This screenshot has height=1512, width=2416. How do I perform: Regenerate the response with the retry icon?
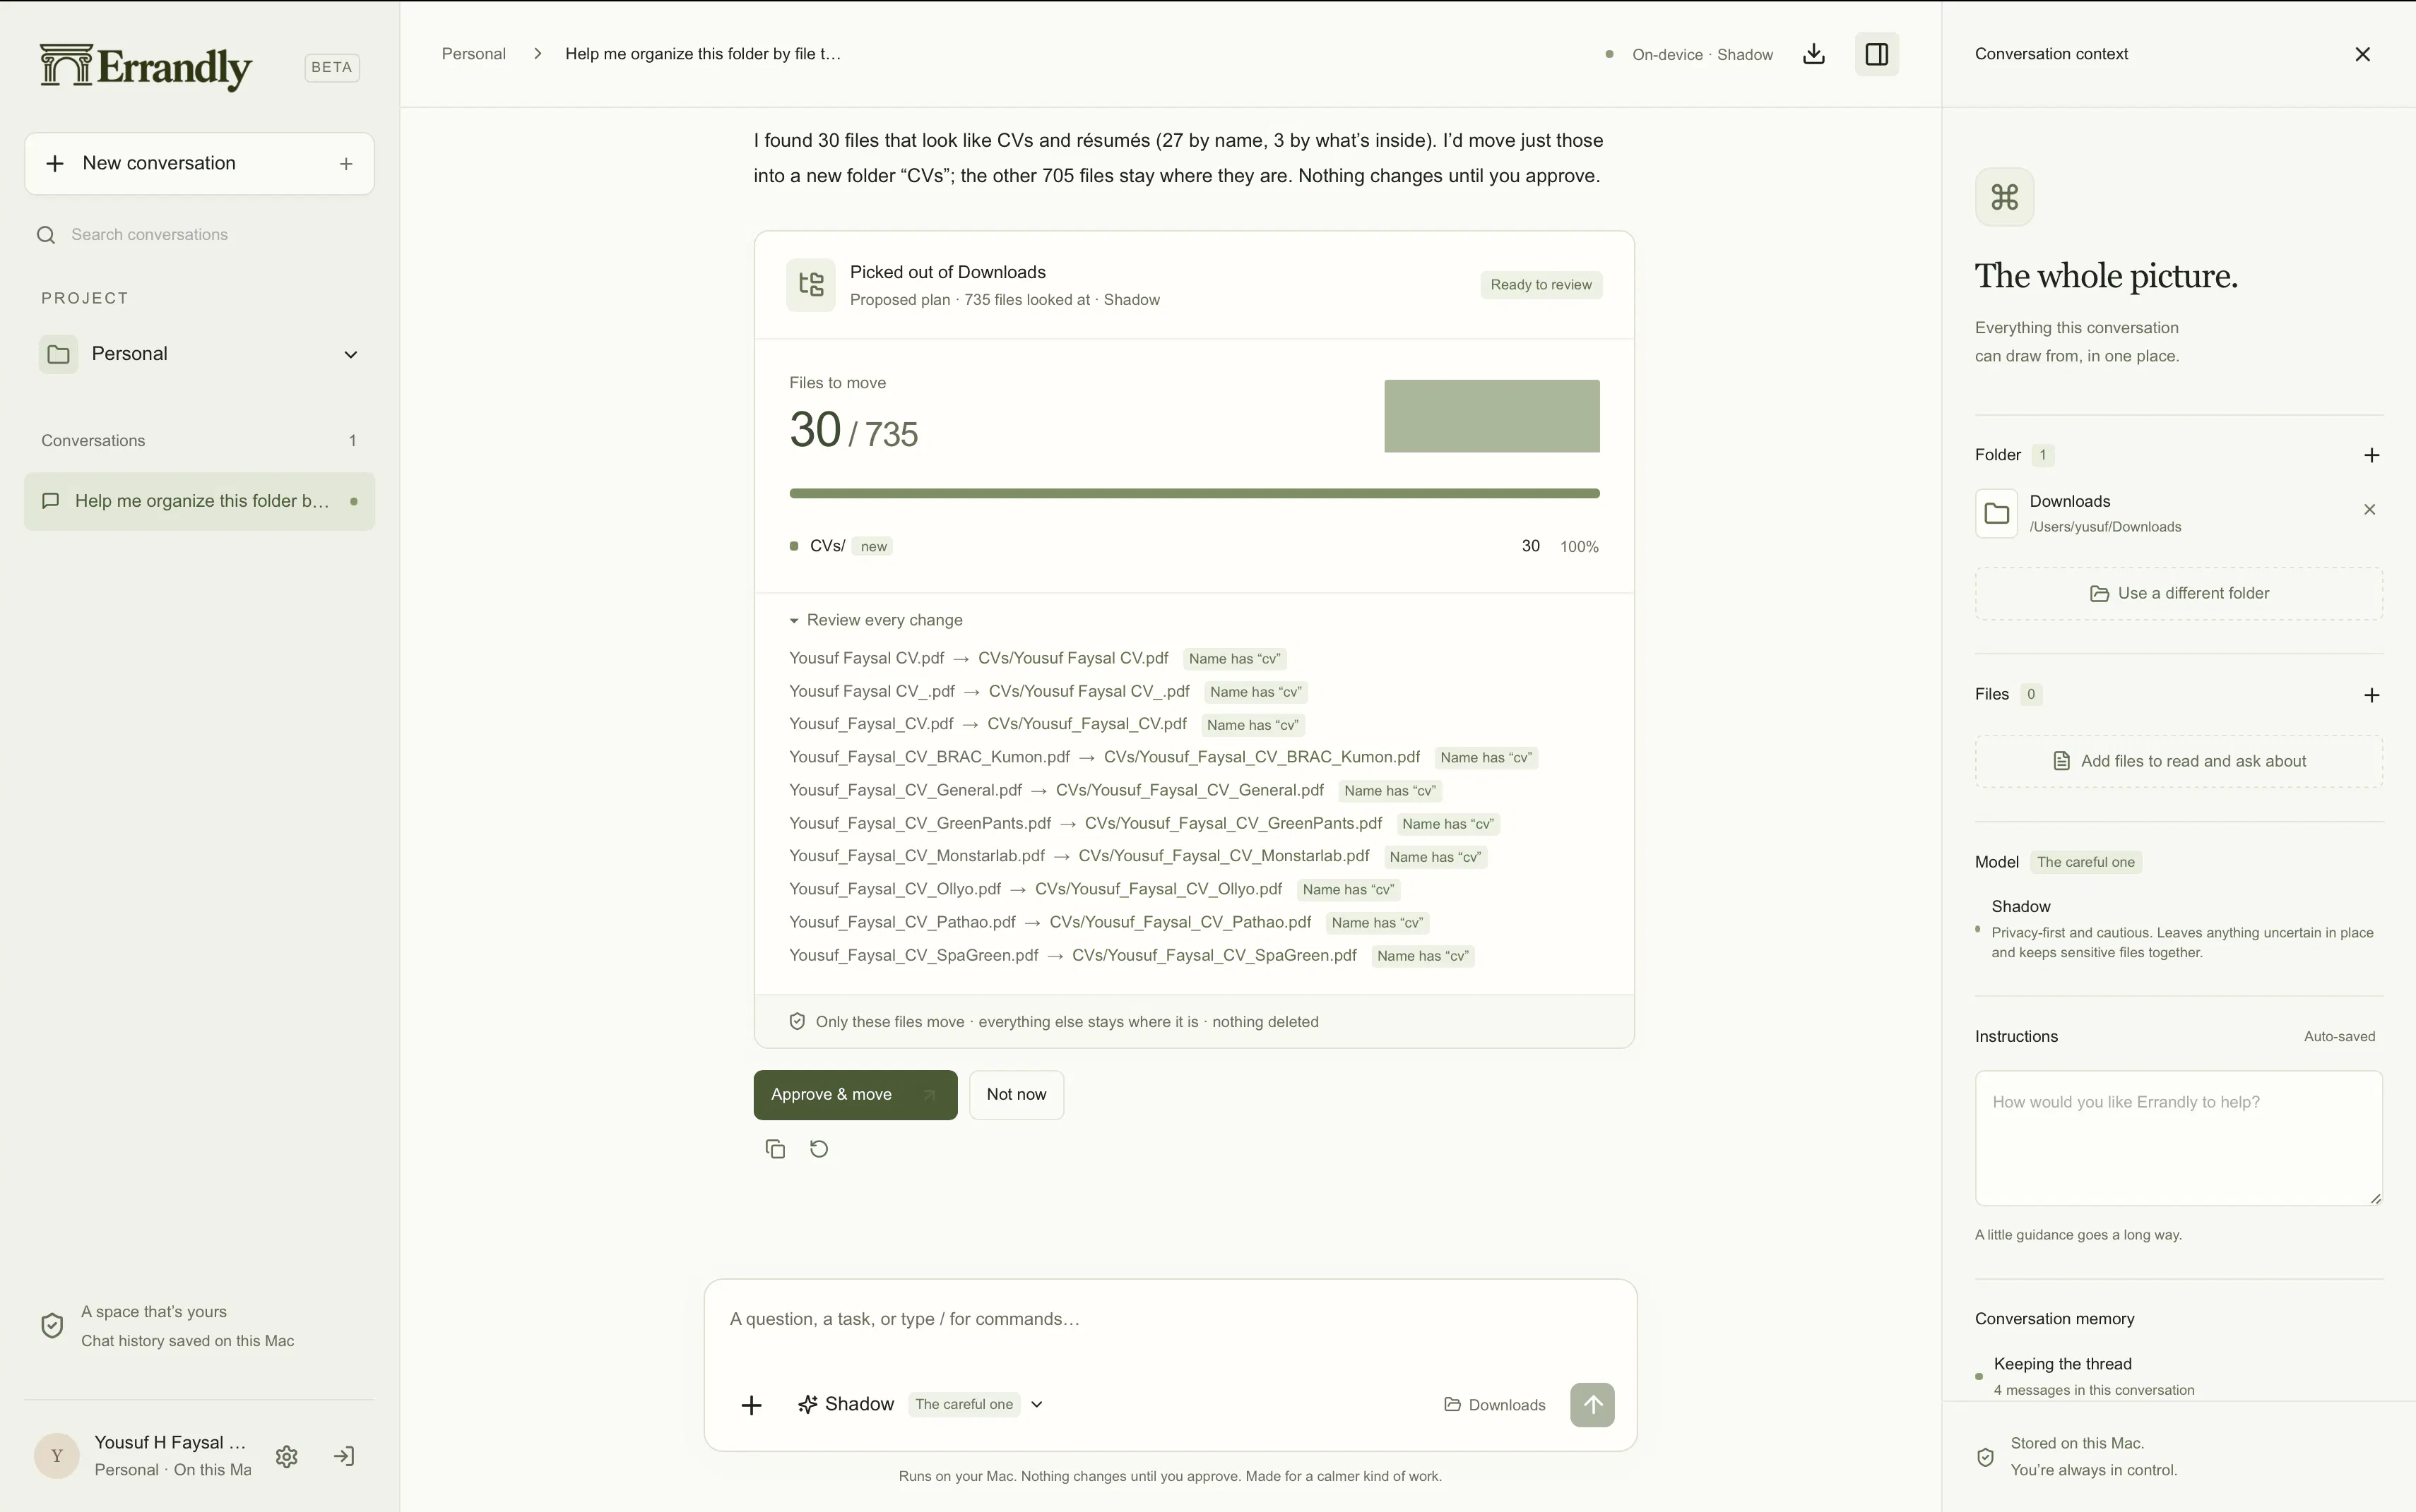(819, 1149)
